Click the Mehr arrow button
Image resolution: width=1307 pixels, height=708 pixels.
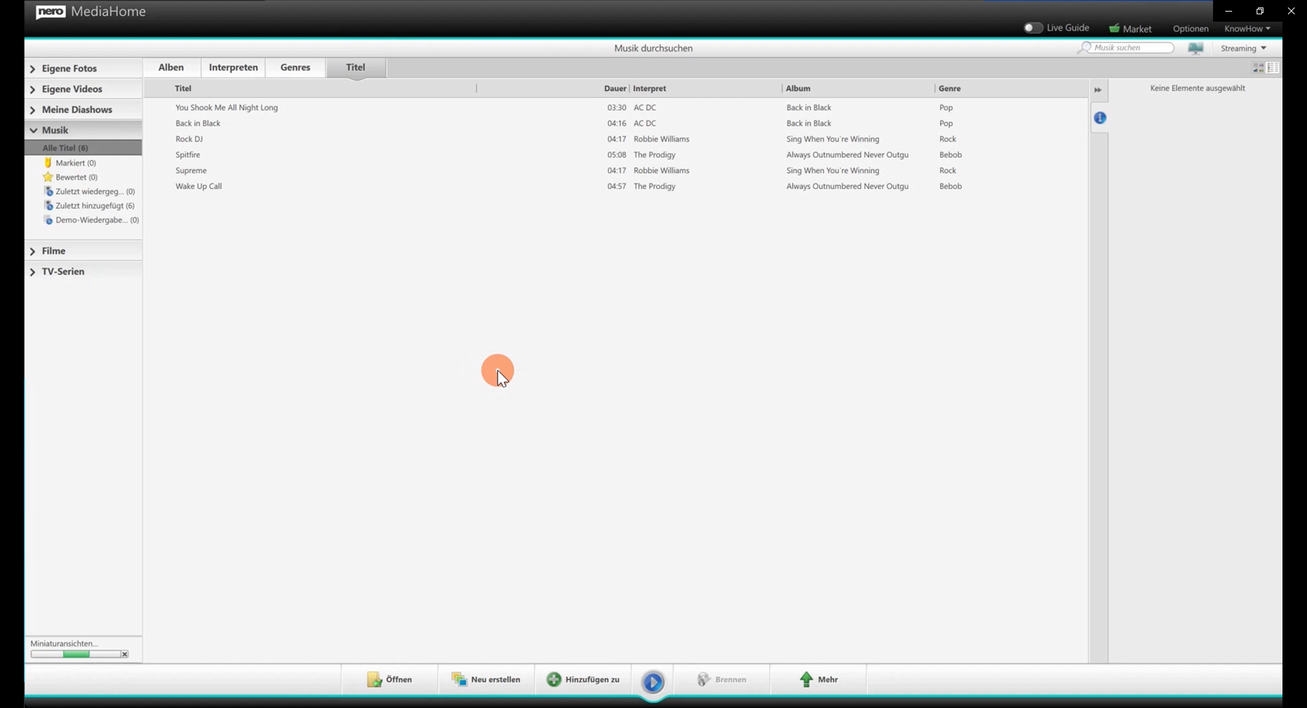pos(819,679)
